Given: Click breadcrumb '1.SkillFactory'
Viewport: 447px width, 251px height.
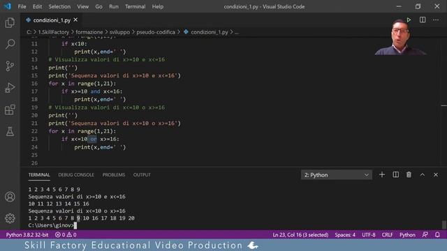Looking at the screenshot, I should (x=54, y=32).
